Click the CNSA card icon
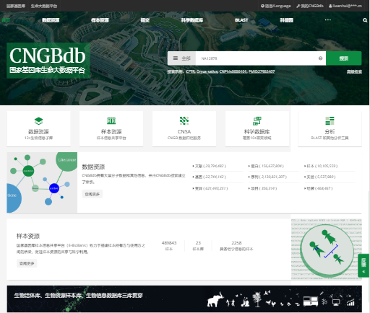370x313 pixels. pyautogui.click(x=184, y=120)
